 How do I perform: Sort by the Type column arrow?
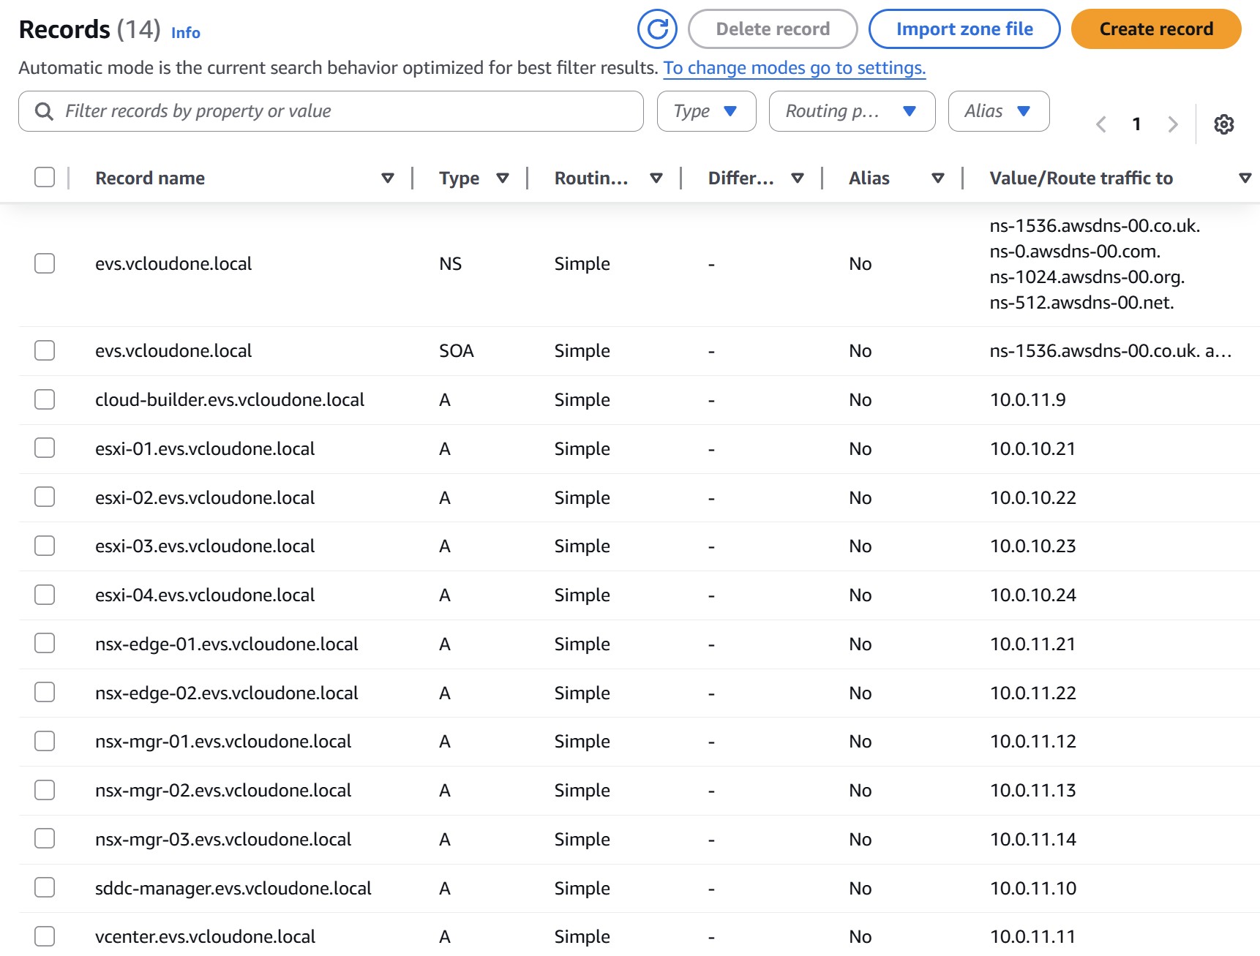click(503, 178)
